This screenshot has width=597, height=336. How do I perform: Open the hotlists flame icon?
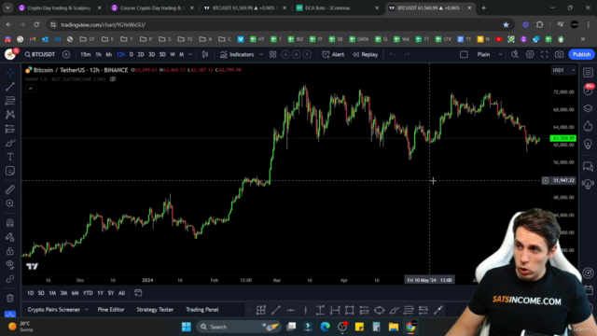[588, 126]
